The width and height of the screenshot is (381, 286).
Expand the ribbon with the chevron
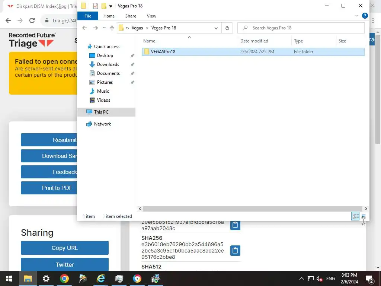coord(357,16)
